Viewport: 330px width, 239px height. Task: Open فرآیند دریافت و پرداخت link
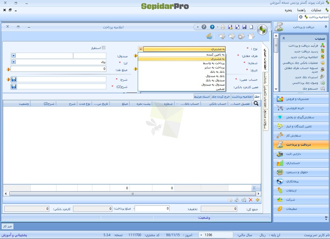(x=303, y=46)
